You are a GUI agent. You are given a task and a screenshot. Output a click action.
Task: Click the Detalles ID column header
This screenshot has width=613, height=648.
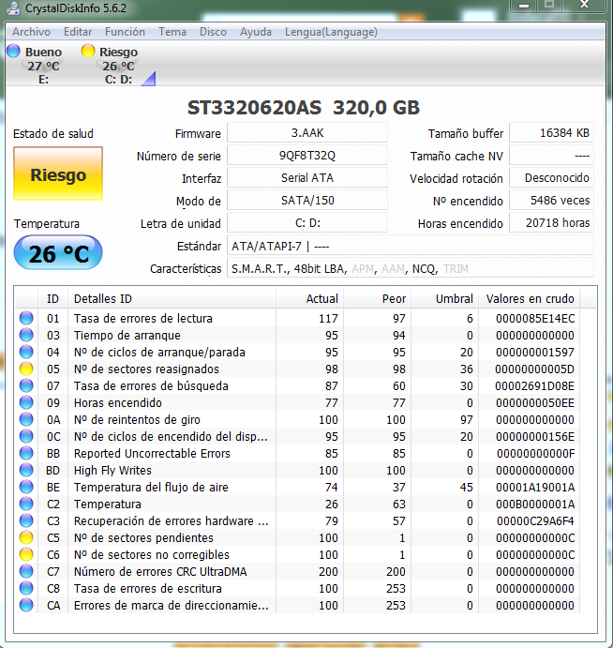(x=172, y=298)
